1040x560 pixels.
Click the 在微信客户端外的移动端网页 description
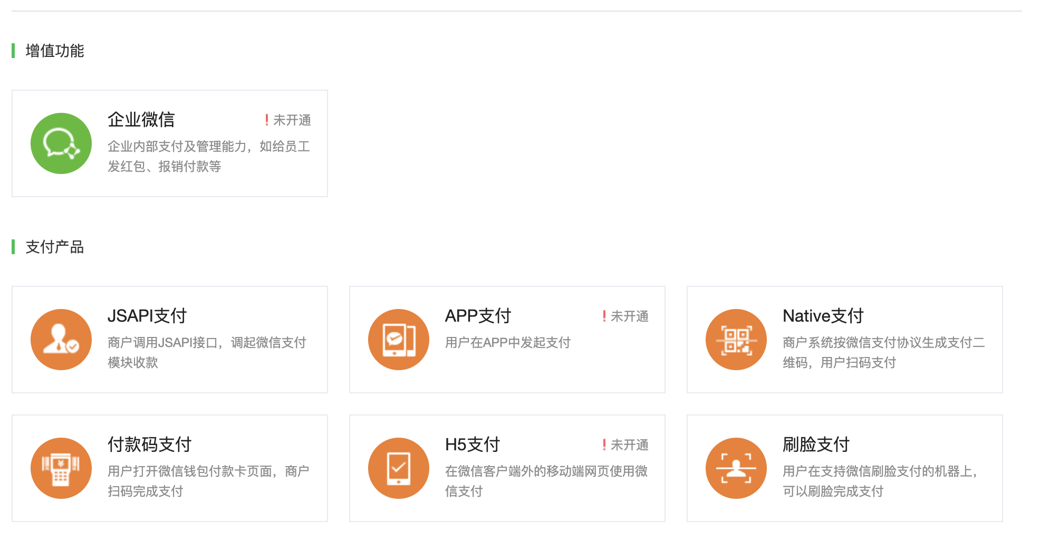click(x=546, y=481)
